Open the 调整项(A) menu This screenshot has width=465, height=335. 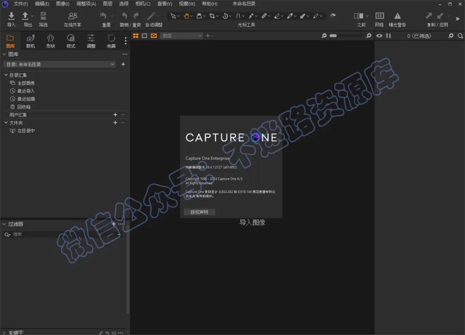coord(86,4)
